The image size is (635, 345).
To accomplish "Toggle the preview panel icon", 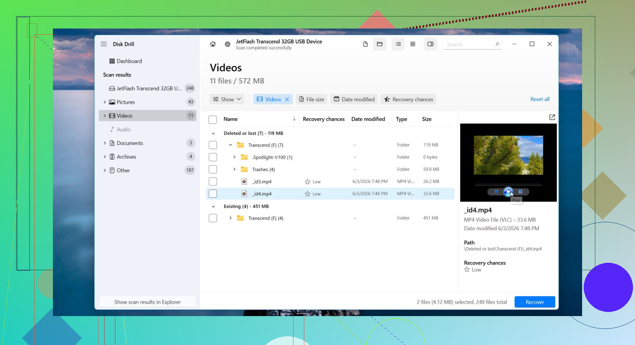I will 430,44.
